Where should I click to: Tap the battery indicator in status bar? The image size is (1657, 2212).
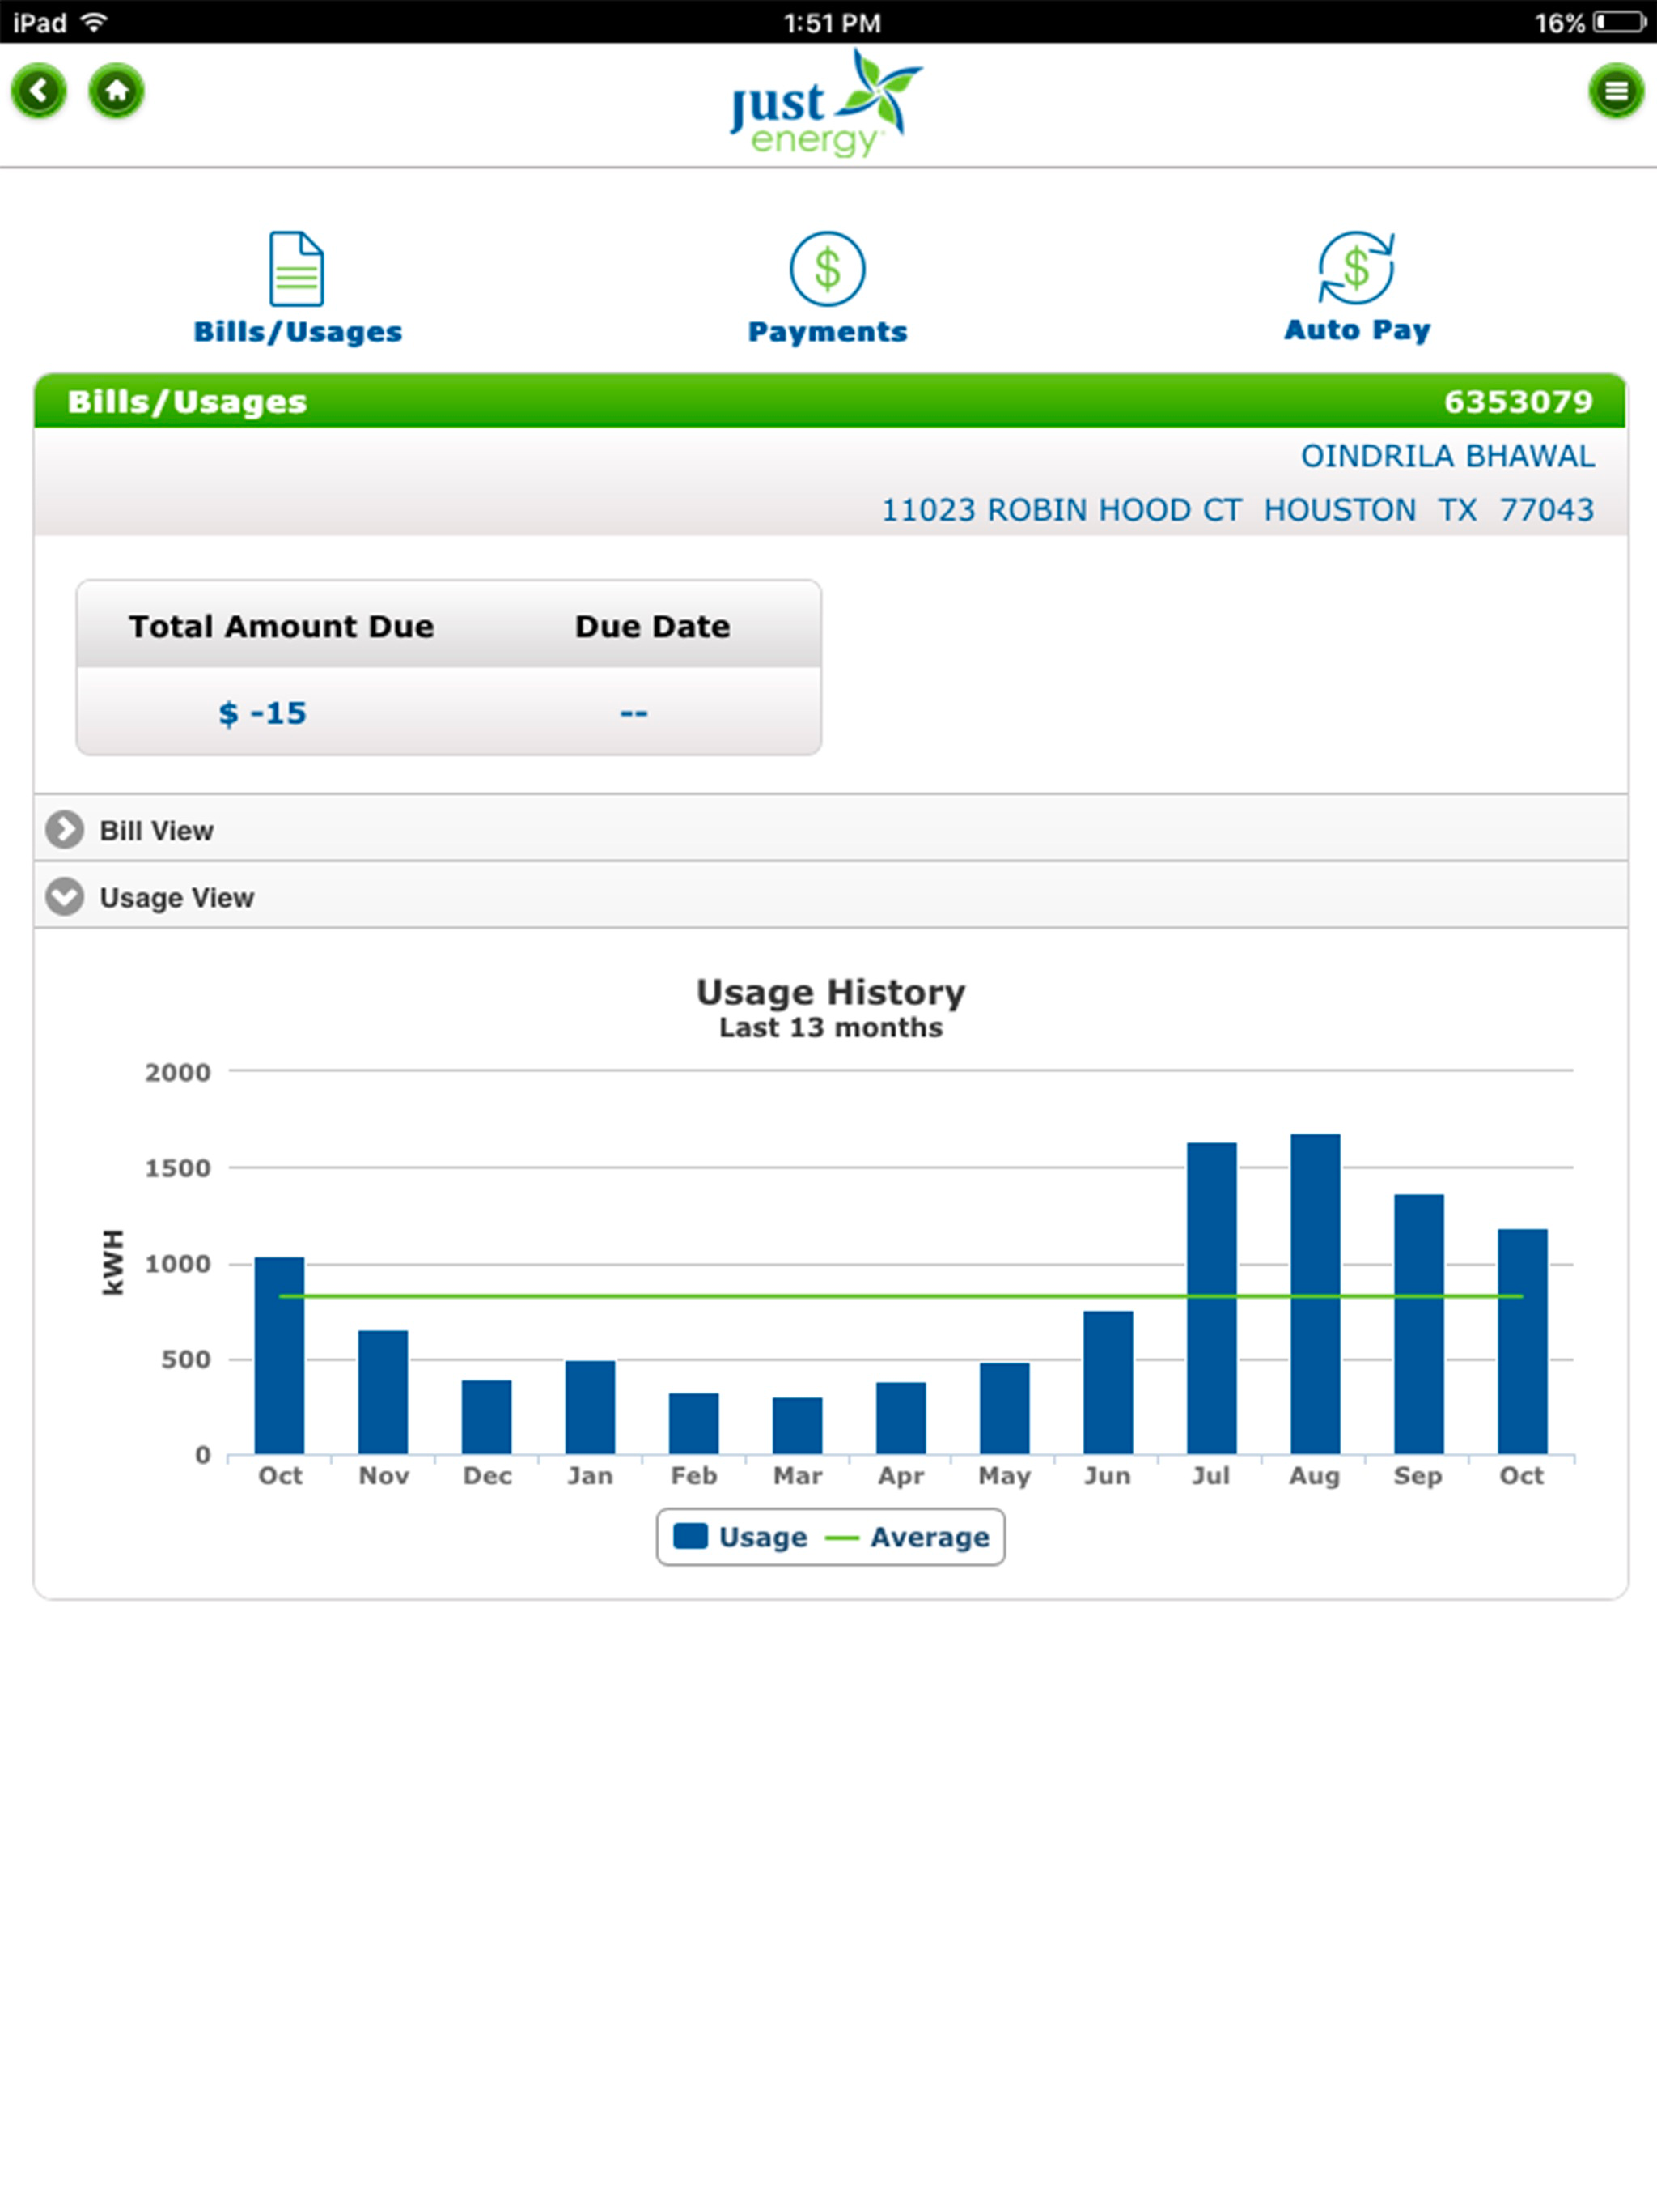point(1619,22)
